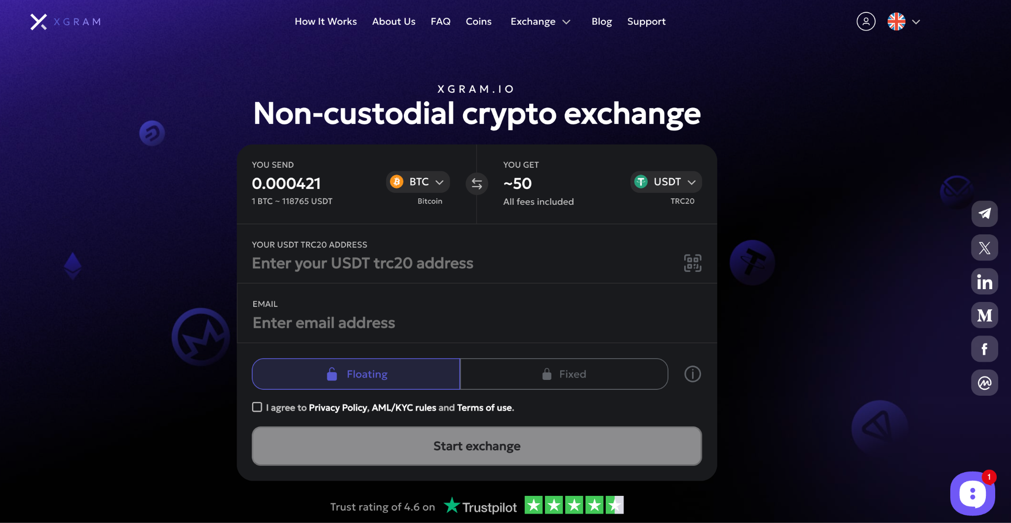Open the Facebook social icon
The height and width of the screenshot is (523, 1011).
click(984, 349)
